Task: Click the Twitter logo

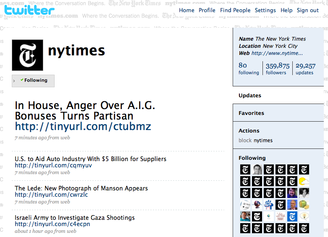Action: click(29, 10)
